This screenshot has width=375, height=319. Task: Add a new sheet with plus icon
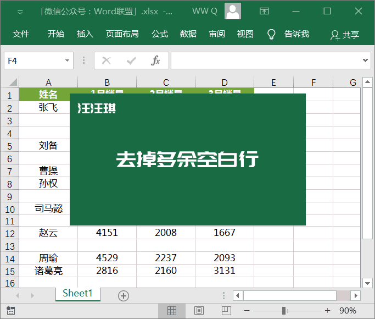pos(124,296)
